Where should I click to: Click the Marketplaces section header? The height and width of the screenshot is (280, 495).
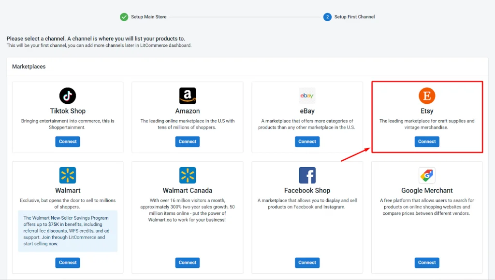pyautogui.click(x=29, y=67)
